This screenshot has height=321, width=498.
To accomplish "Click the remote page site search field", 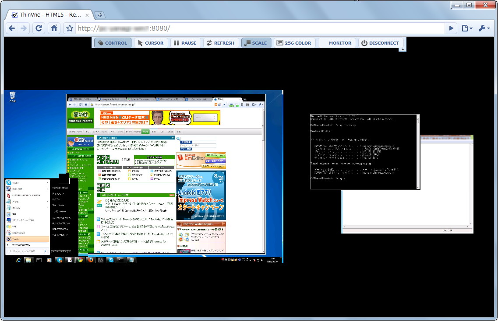I will pos(198,145).
